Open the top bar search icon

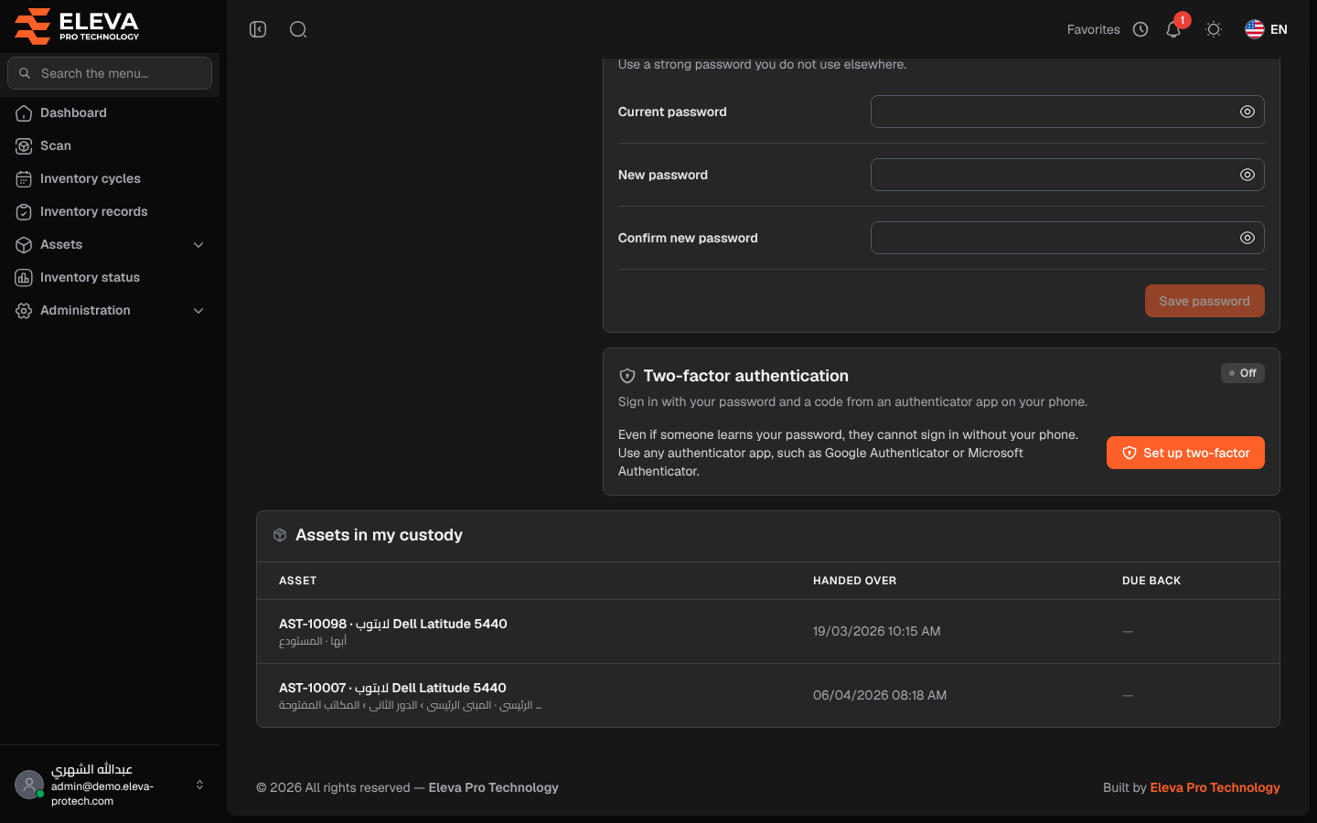coord(298,29)
